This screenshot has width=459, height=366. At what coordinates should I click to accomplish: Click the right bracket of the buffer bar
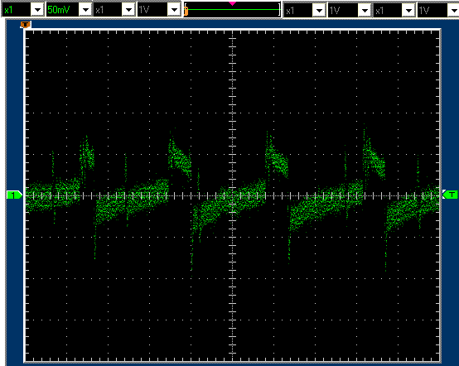279,10
